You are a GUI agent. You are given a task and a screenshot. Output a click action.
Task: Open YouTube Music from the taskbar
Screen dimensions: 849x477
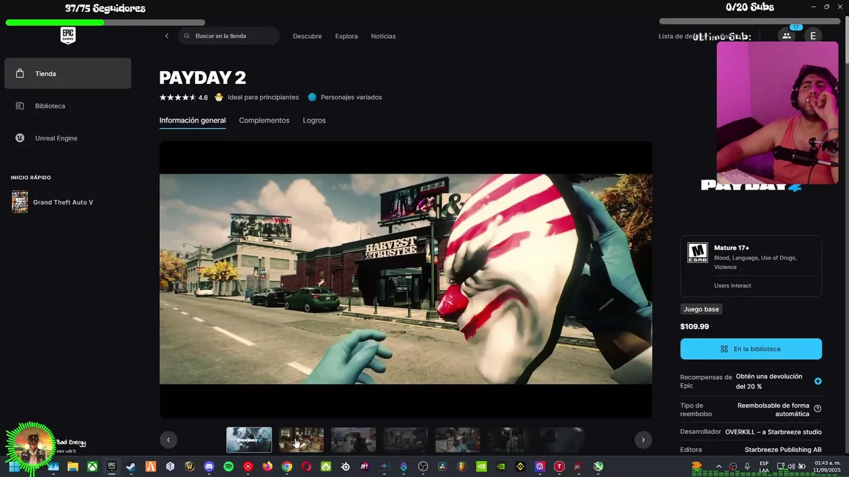coord(248,466)
